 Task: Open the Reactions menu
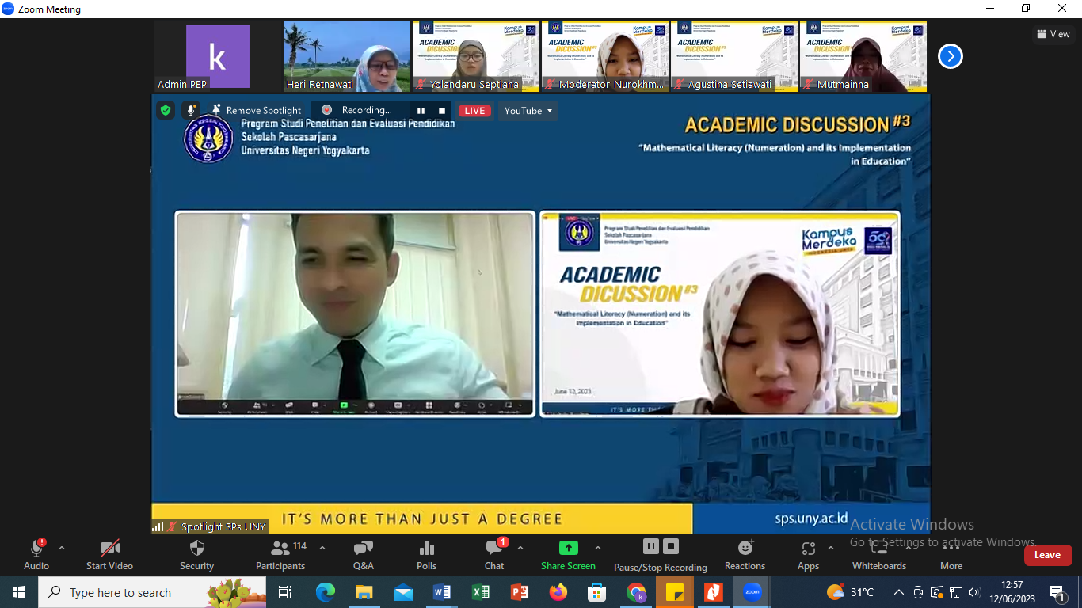click(745, 554)
